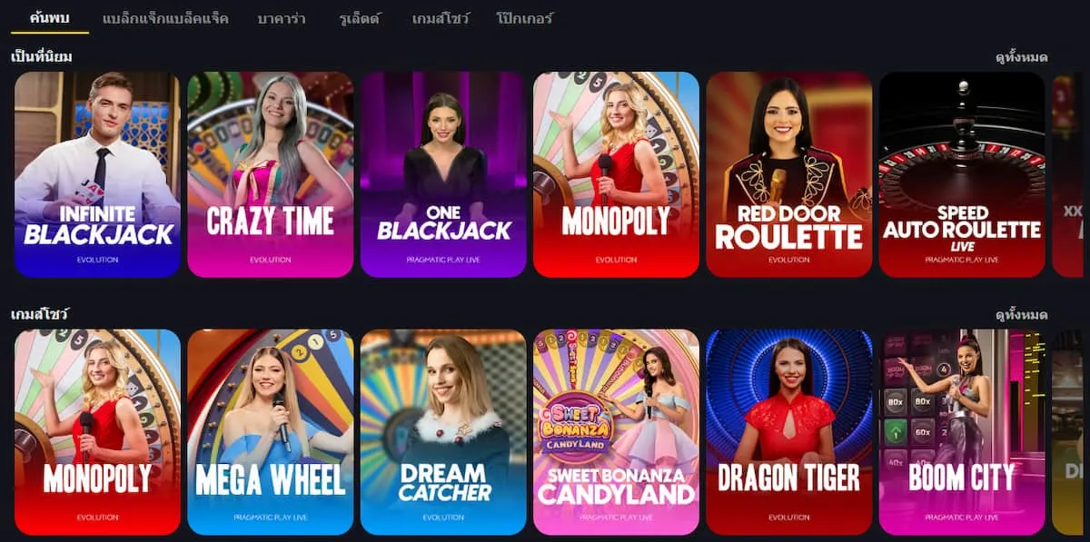The width and height of the screenshot is (1090, 542).
Task: Select the รูเล็ตต์ tab
Action: (361, 18)
